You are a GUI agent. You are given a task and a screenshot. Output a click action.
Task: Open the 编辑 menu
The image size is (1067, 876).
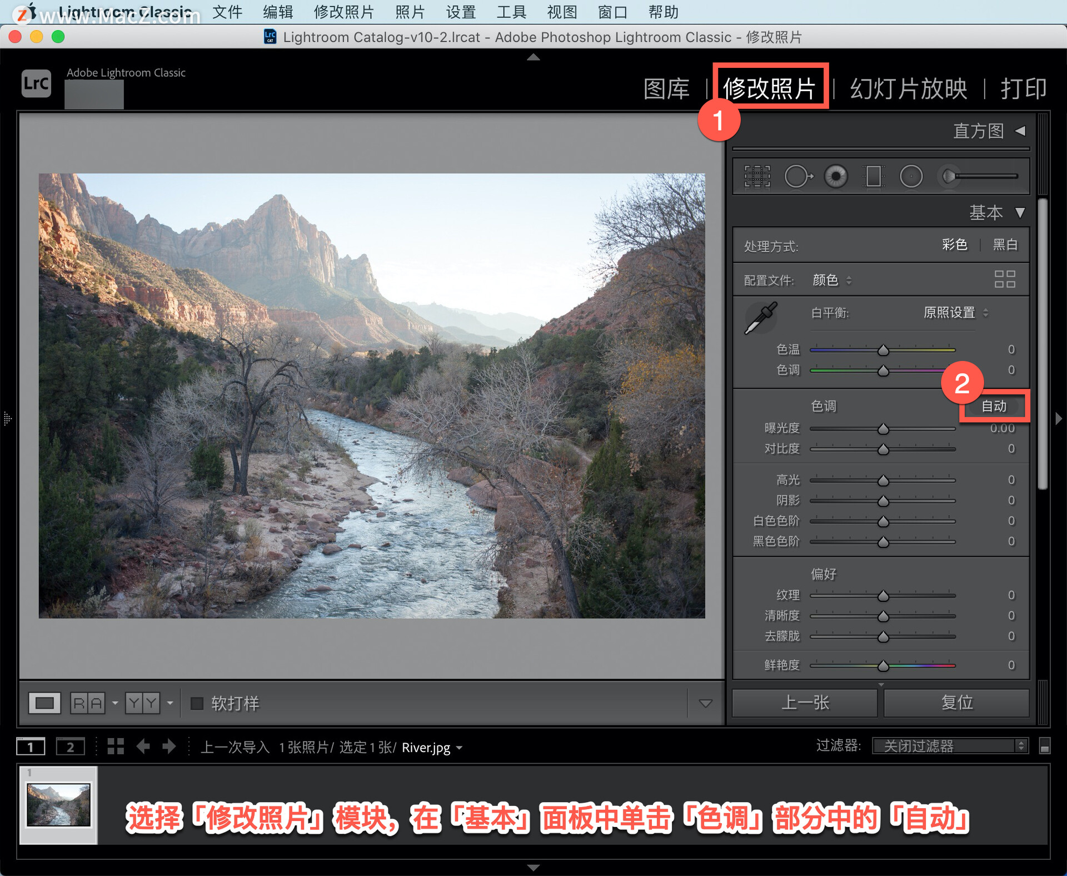click(x=278, y=12)
